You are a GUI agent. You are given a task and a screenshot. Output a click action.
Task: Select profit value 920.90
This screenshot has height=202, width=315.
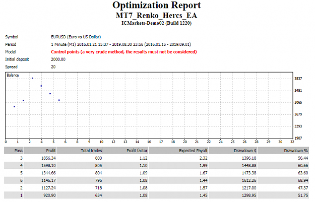tap(49, 195)
